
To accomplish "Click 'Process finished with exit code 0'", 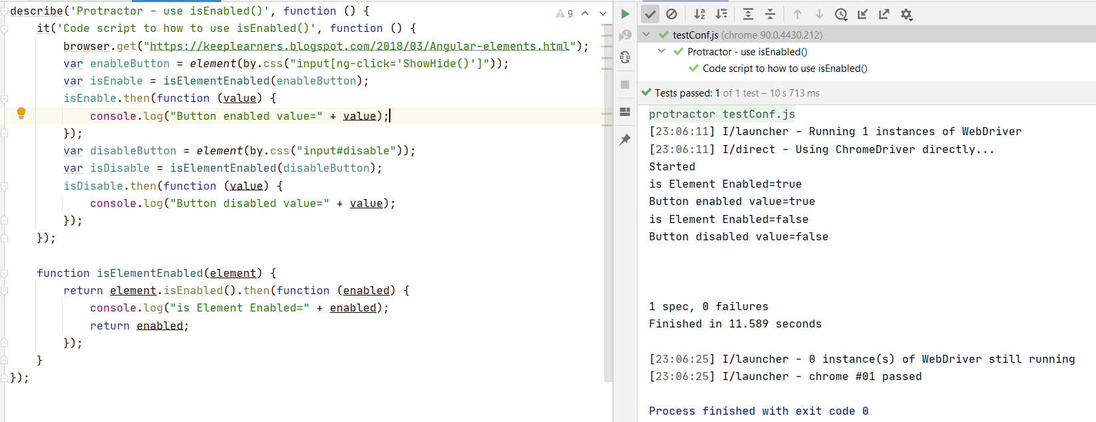I will pyautogui.click(x=758, y=411).
